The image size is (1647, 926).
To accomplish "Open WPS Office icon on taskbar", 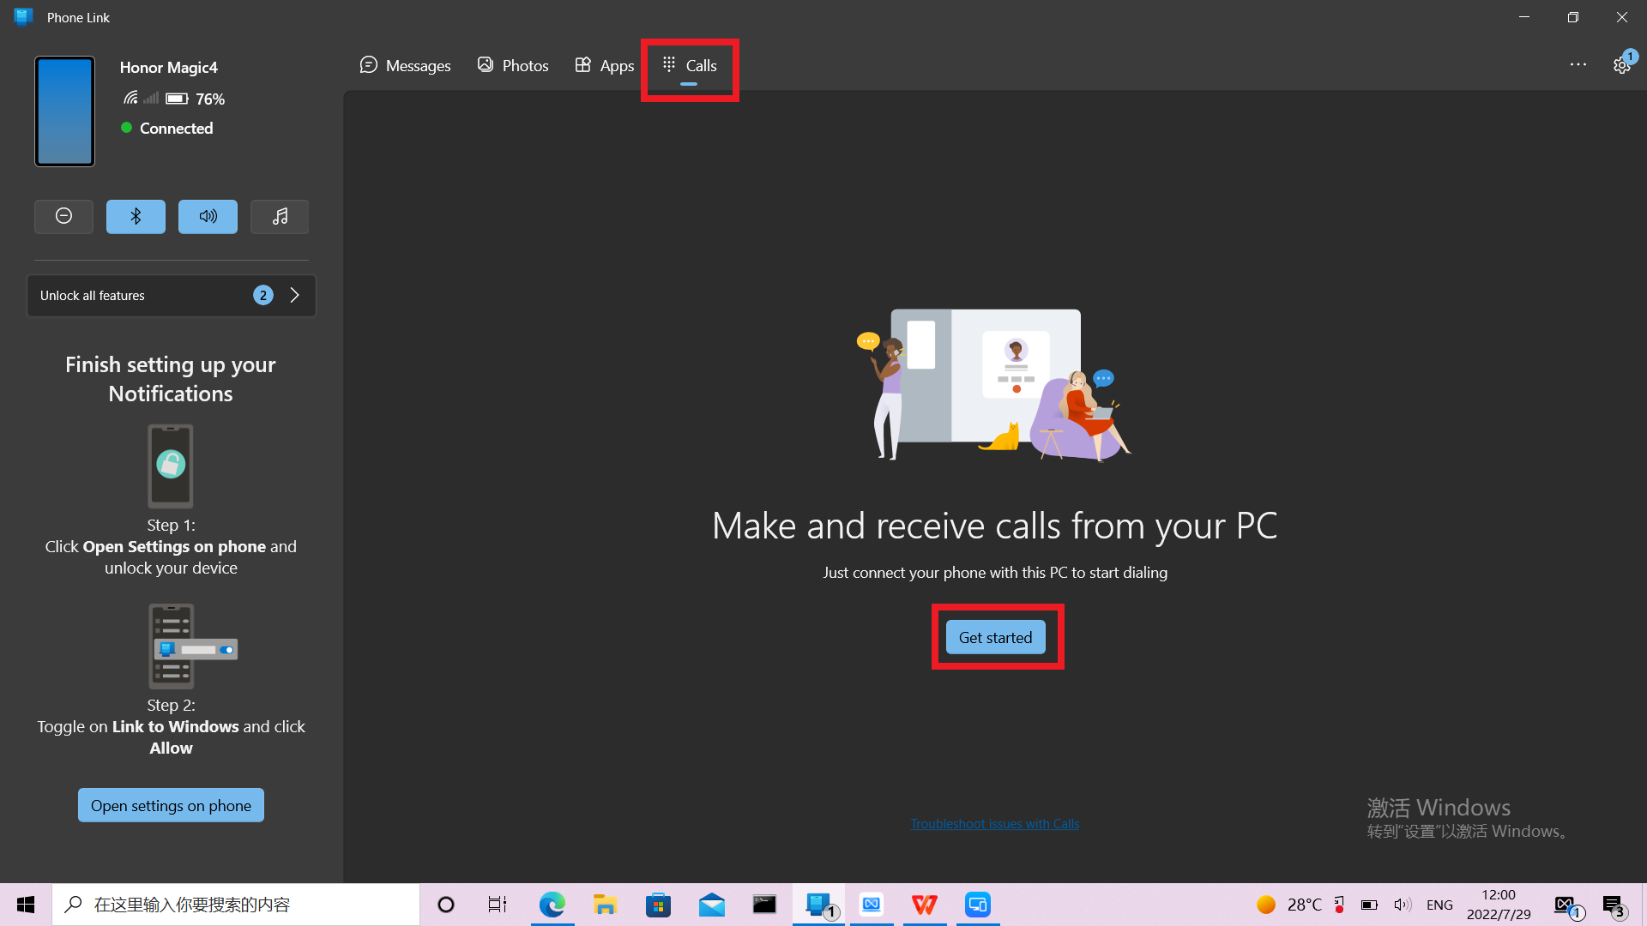I will point(925,905).
